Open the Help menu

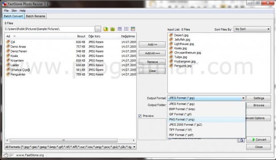[x=23, y=11]
